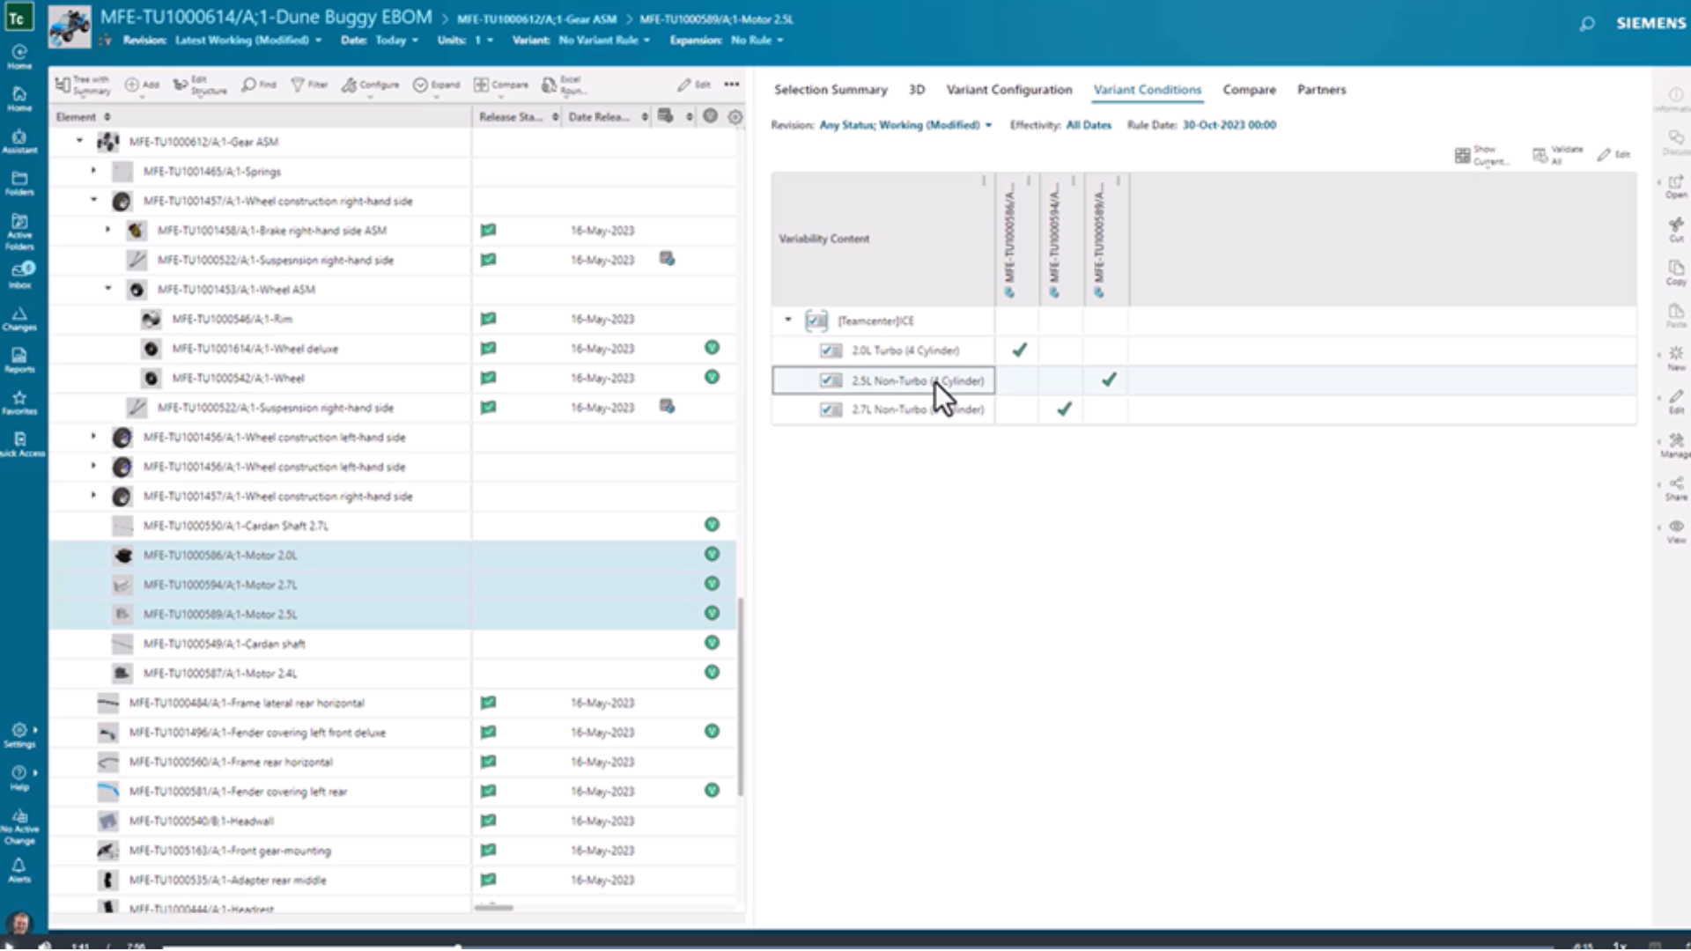Open Favorites in the left sidebar
Viewport: 1691px width, 951px height.
(19, 402)
